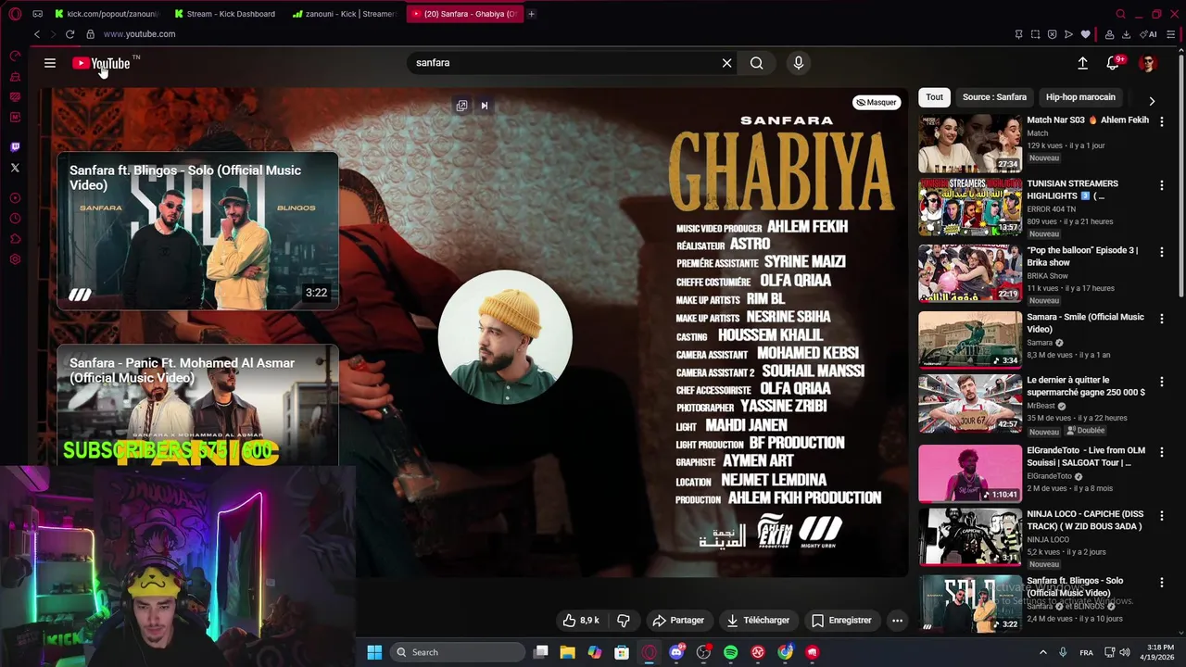
Task: Select the Hip-hop marocain chip
Action: click(1080, 97)
